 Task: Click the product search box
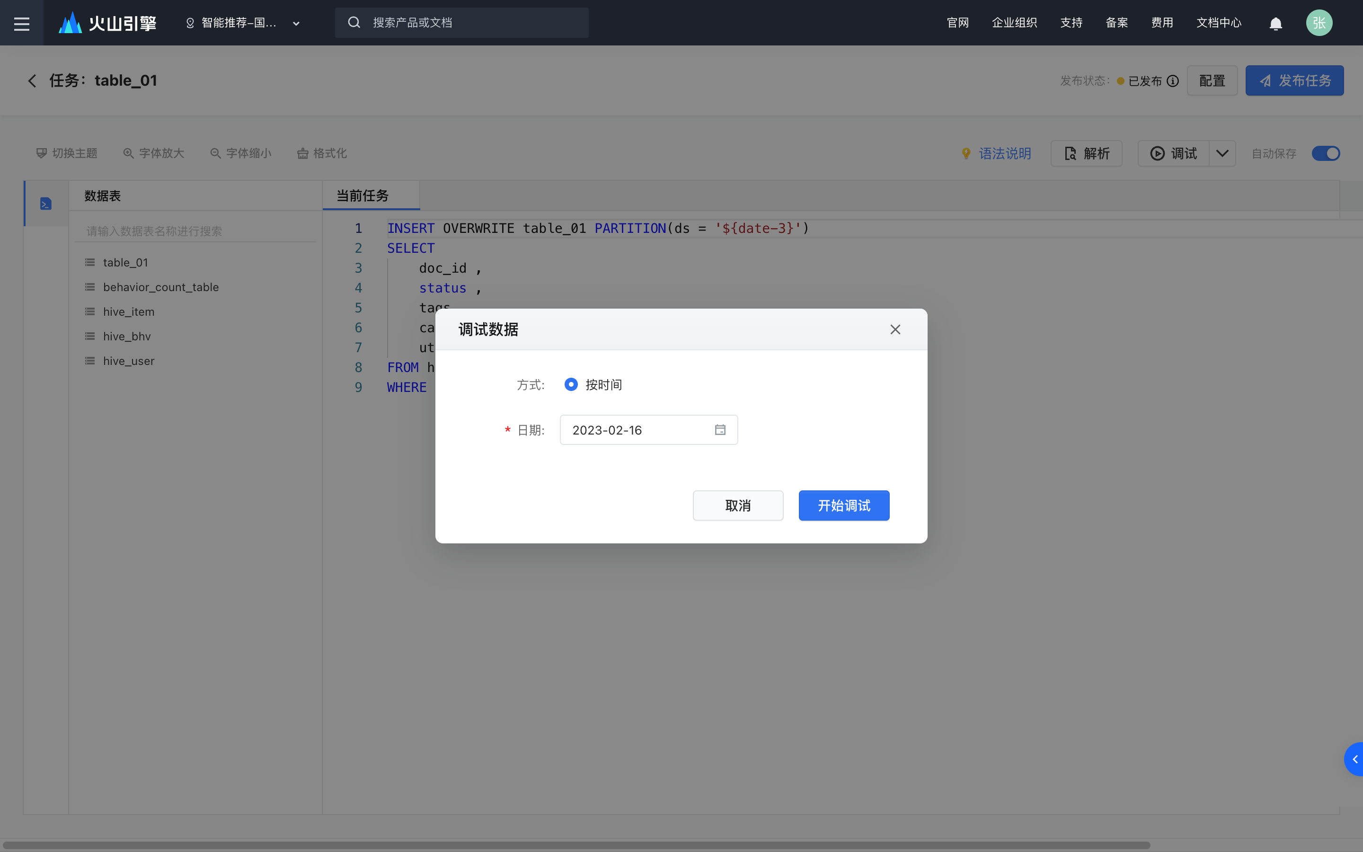[462, 23]
